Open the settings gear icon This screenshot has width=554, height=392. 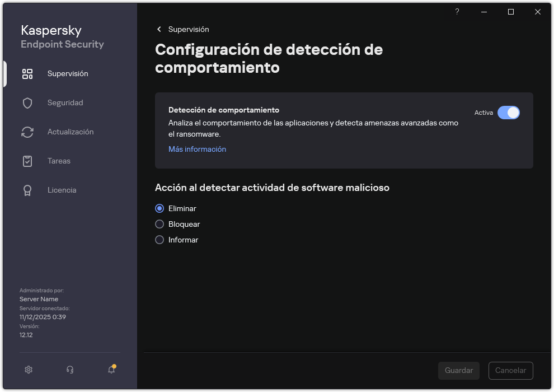[x=28, y=370]
